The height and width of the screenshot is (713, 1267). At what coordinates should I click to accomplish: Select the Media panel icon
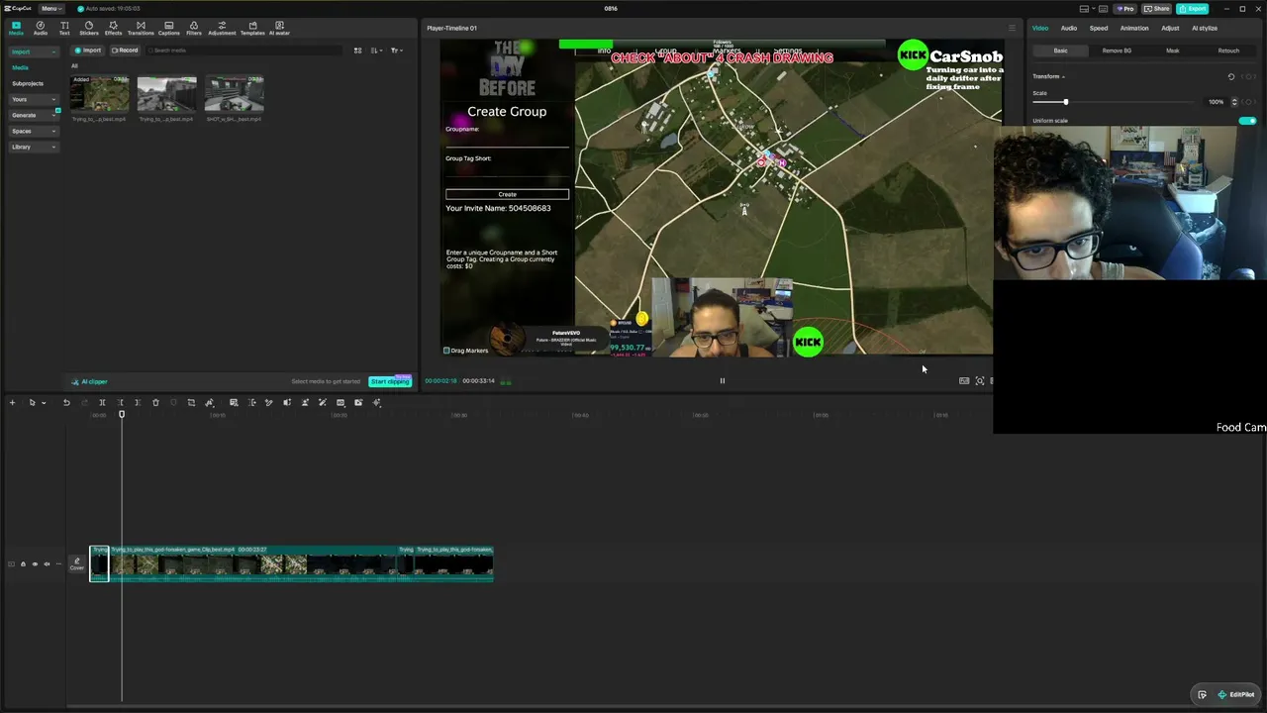(x=16, y=28)
